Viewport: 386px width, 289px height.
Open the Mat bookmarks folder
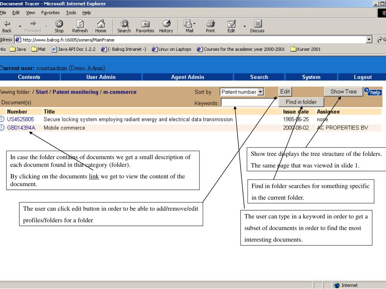tap(38, 49)
